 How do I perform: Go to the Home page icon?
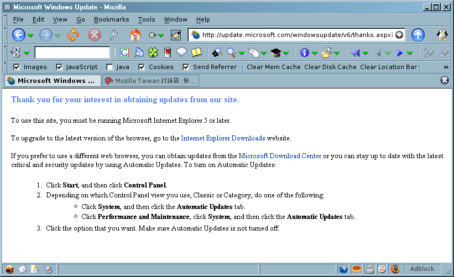(x=135, y=35)
